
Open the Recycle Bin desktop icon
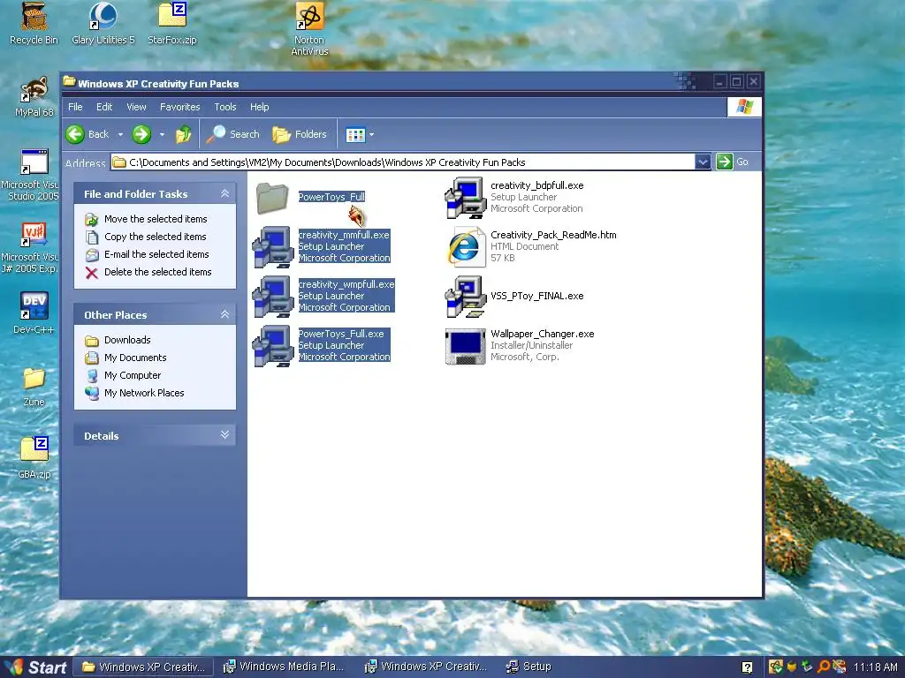(x=34, y=24)
